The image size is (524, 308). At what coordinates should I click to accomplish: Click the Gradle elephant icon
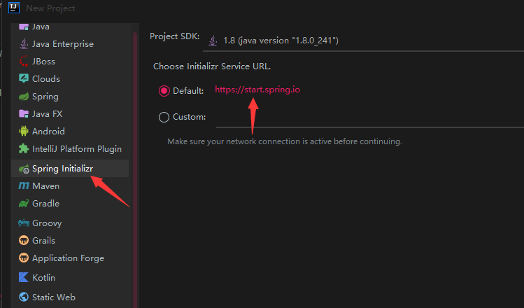point(23,204)
